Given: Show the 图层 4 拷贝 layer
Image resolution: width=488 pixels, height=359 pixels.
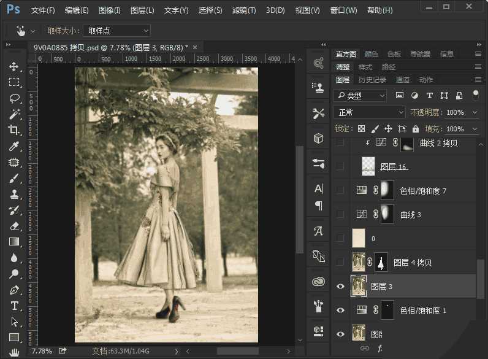Looking at the screenshot, I should [x=340, y=263].
